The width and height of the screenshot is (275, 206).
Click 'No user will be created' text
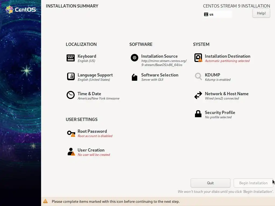coord(94,155)
